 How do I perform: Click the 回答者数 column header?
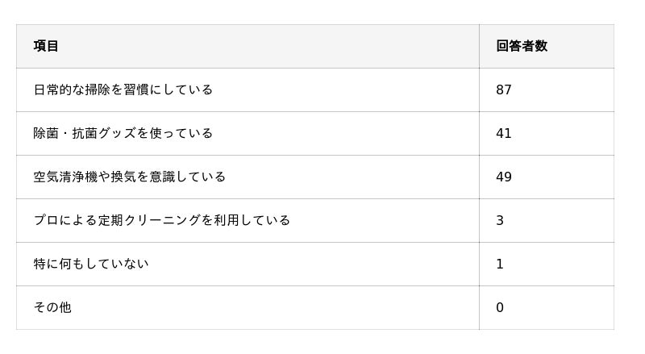point(522,46)
